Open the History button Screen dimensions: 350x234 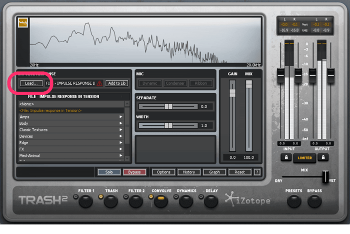pyautogui.click(x=189, y=172)
